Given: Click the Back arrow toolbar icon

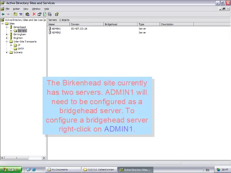Looking at the screenshot, I should (x=3, y=14).
